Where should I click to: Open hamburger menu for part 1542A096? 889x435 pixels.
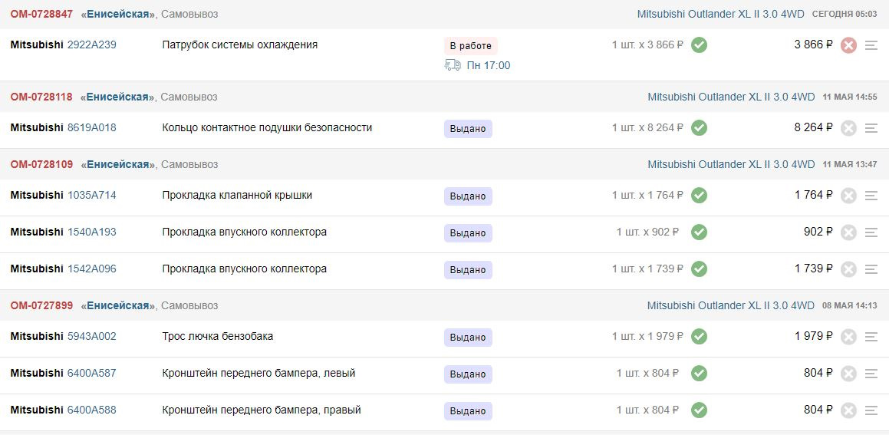pyautogui.click(x=871, y=269)
